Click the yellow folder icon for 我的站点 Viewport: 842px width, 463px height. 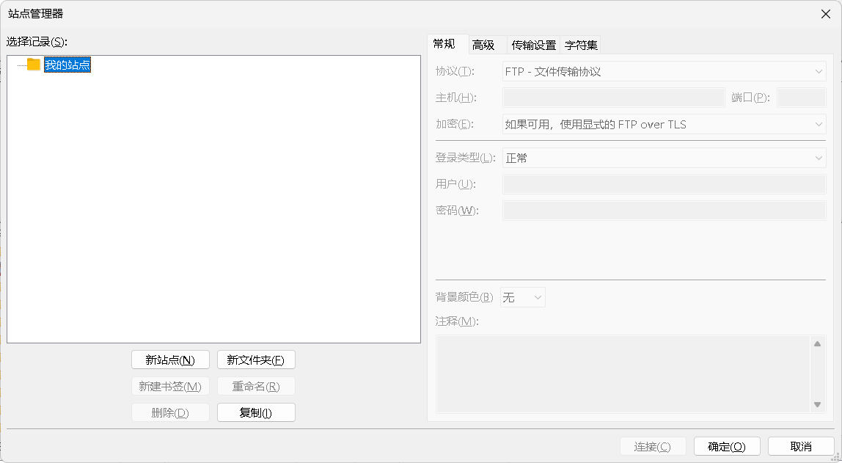tap(34, 65)
